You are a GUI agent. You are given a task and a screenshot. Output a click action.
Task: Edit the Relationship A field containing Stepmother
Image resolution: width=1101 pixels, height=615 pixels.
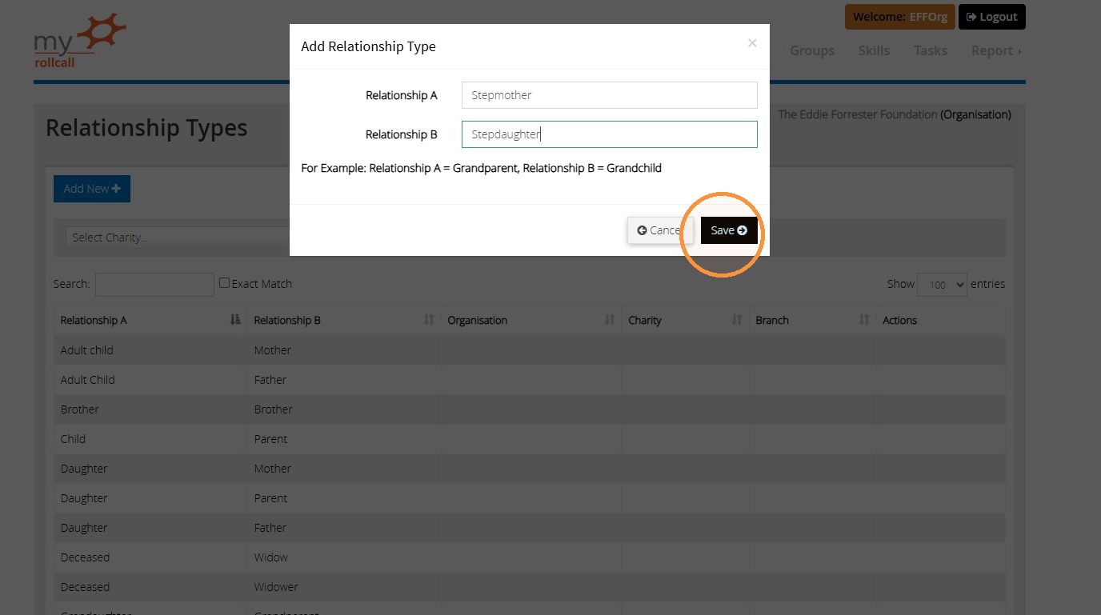[609, 95]
